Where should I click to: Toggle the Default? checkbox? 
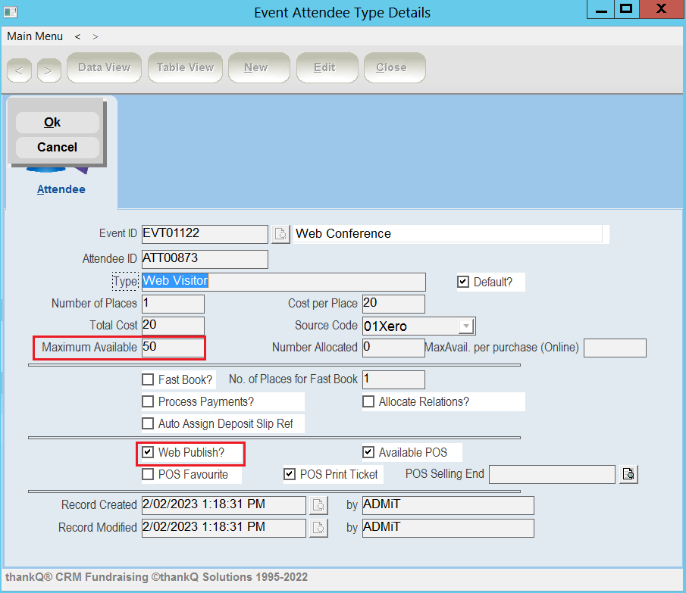(x=463, y=282)
